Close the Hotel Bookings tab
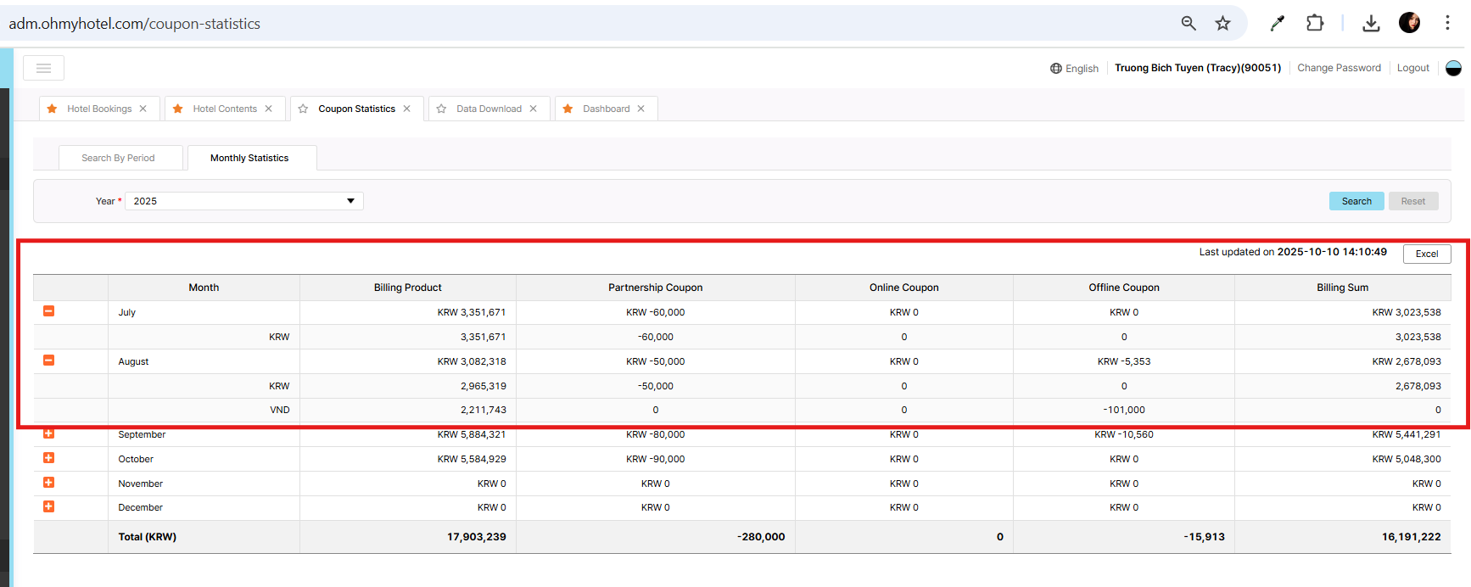This screenshot has height=587, width=1471. [x=143, y=109]
